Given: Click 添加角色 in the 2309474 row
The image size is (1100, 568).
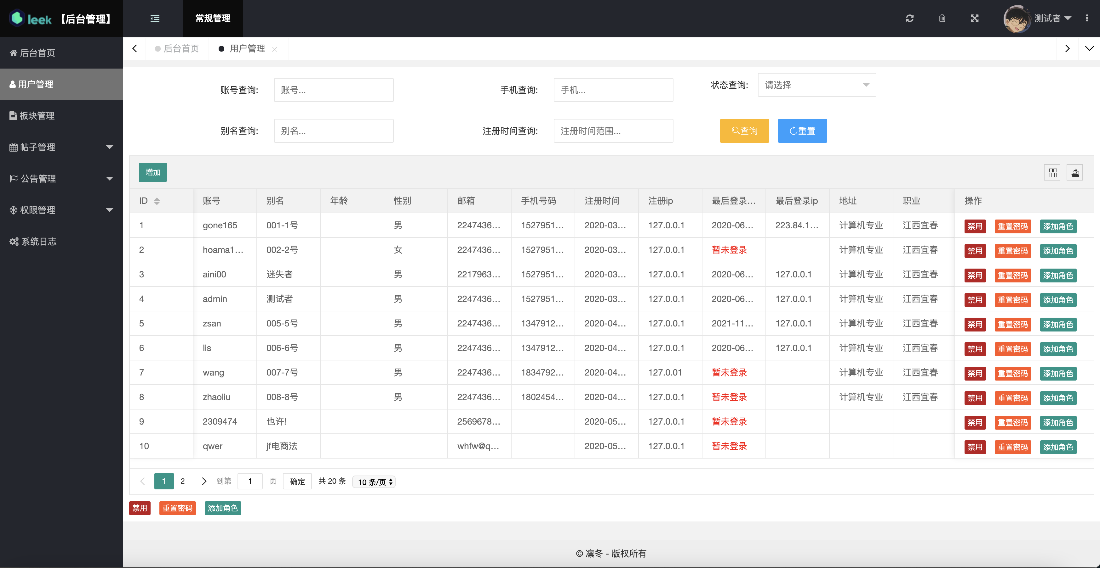Looking at the screenshot, I should pos(1058,423).
